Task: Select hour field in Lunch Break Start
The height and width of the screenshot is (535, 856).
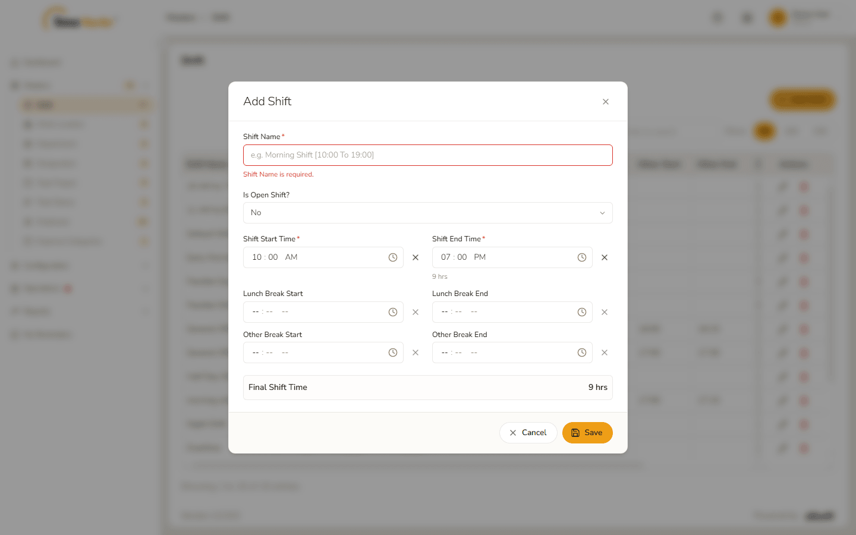Action: pos(256,312)
